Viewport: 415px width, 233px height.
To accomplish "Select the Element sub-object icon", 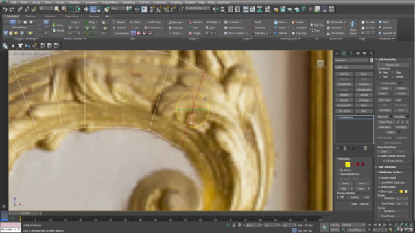I will click(x=363, y=164).
